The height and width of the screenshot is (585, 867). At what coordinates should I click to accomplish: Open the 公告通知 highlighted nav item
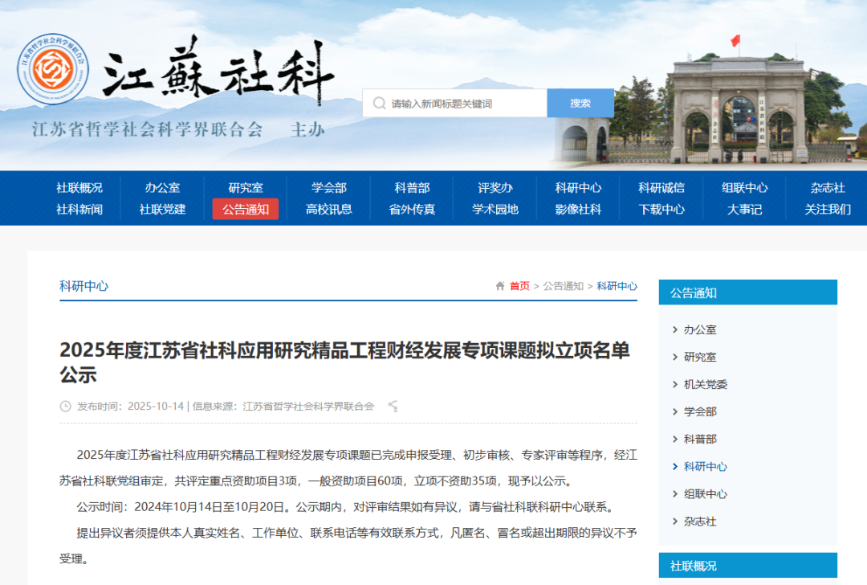246,209
